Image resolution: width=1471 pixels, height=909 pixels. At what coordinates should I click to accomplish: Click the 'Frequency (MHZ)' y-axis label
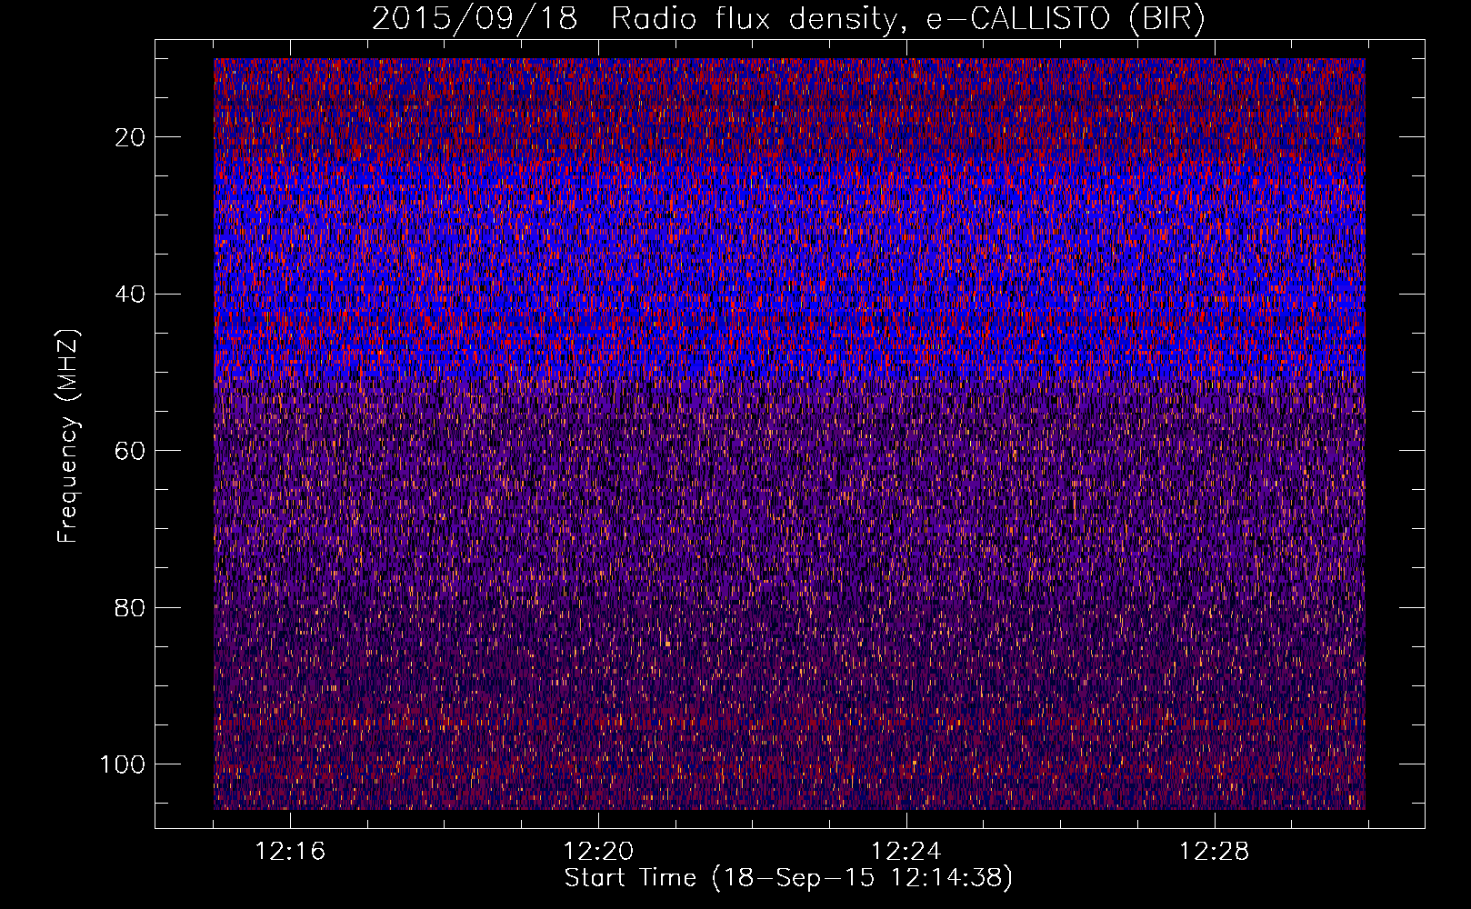coord(68,435)
